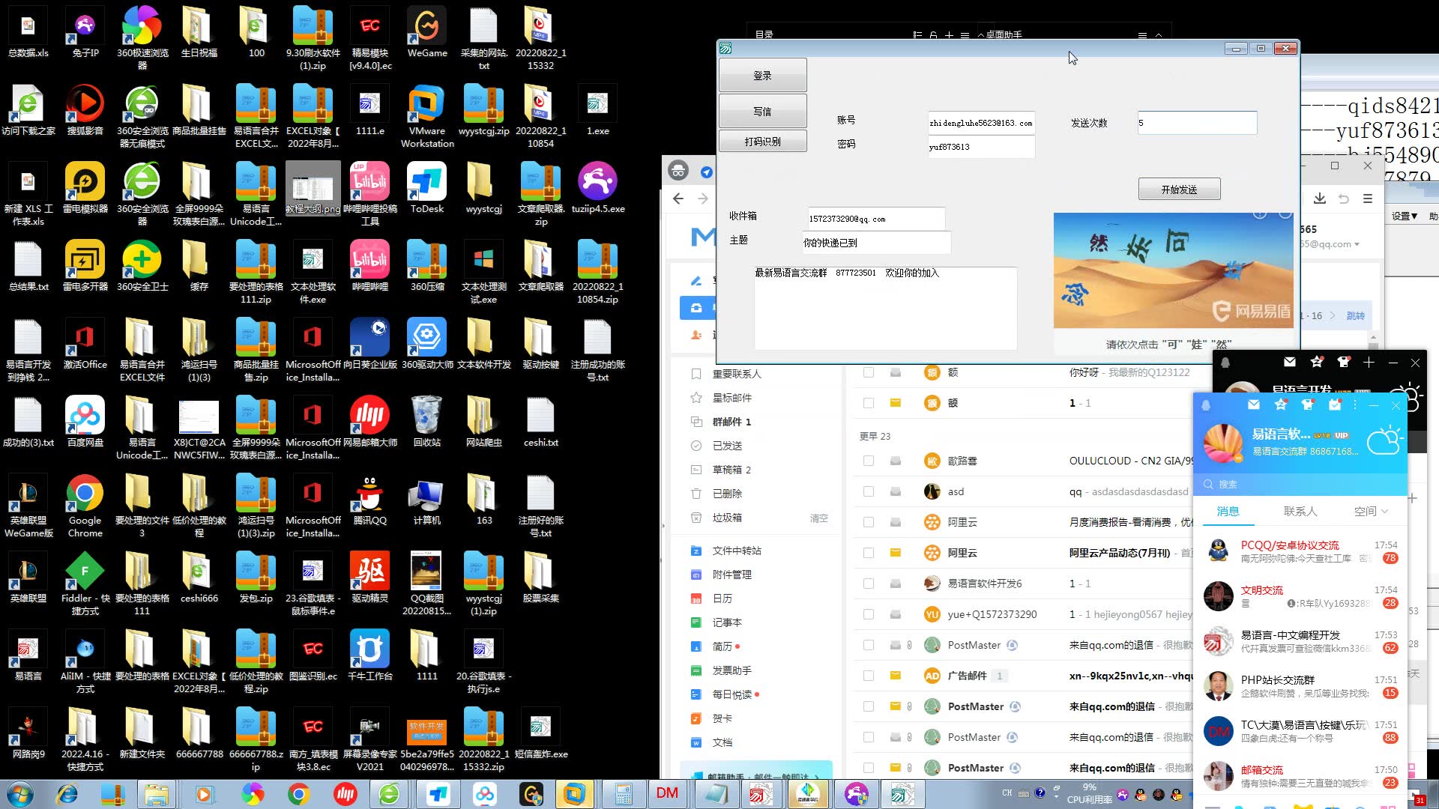The height and width of the screenshot is (809, 1439).
Task: Click the QZone star icon in the blue QQ header
Action: (x=1281, y=404)
